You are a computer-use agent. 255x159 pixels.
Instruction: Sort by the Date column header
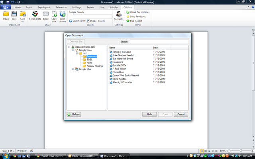coord(161,48)
